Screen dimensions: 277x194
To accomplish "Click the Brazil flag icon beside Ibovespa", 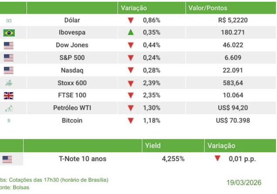I will pyautogui.click(x=9, y=33).
